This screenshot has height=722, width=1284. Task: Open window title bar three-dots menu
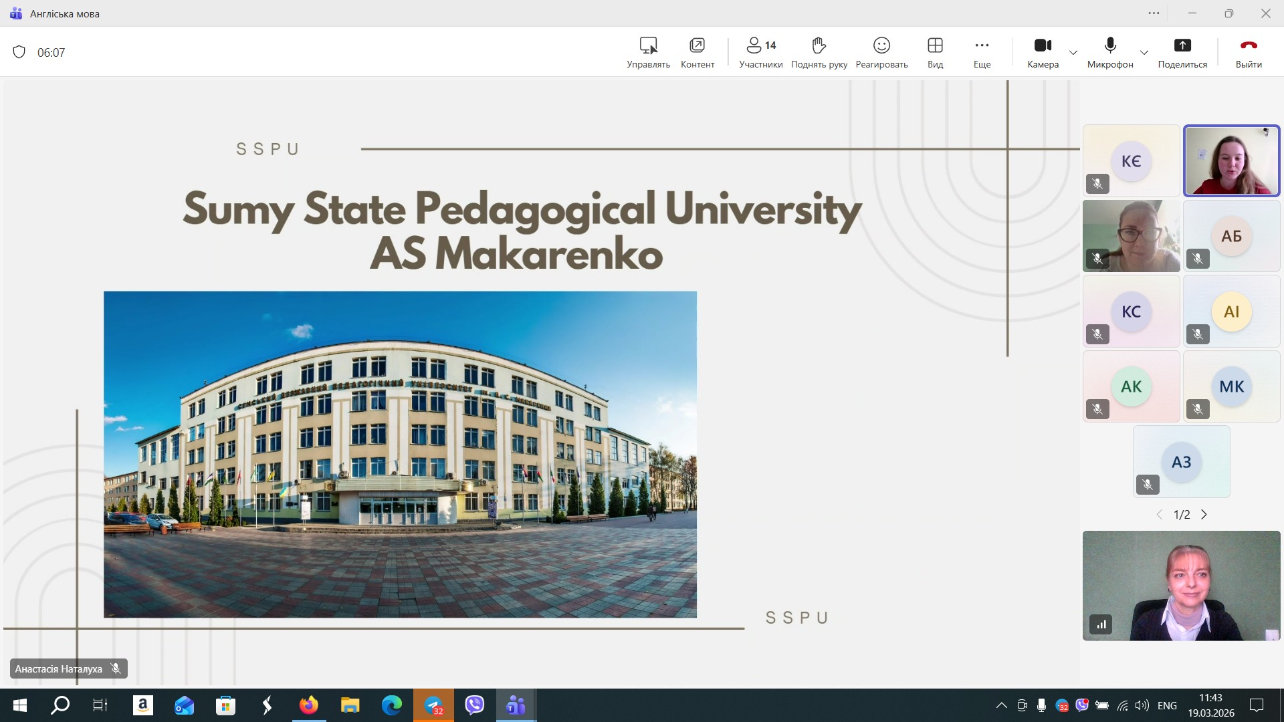click(1154, 13)
